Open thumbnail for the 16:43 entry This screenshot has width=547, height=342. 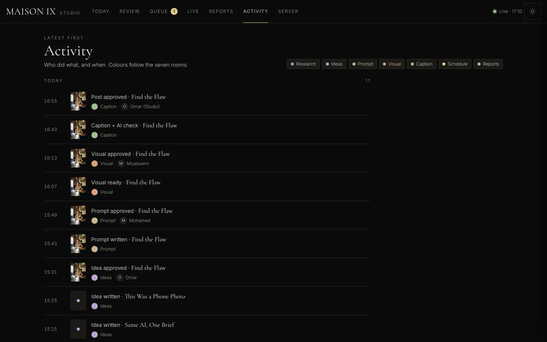pos(78,129)
